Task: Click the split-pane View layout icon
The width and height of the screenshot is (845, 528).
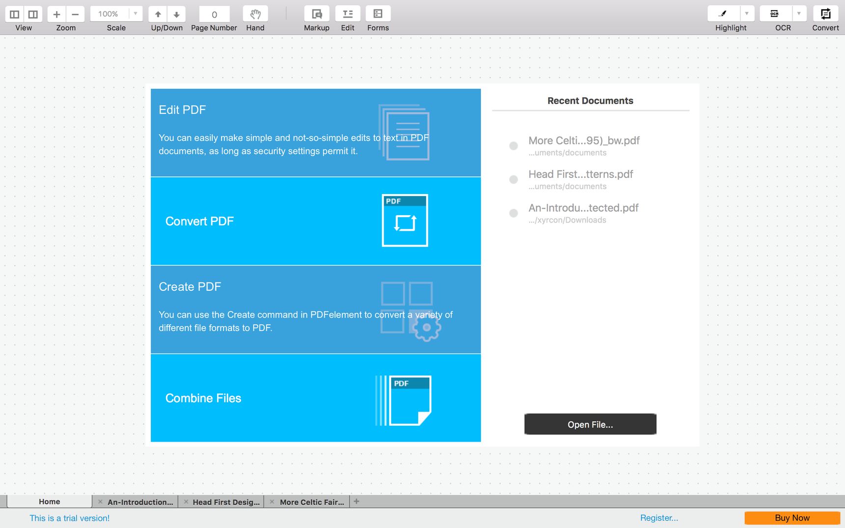Action: click(x=33, y=14)
